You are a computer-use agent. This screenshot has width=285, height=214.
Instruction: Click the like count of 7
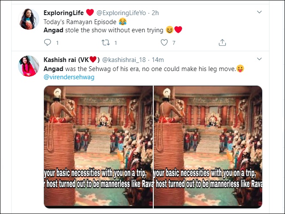(x=174, y=42)
